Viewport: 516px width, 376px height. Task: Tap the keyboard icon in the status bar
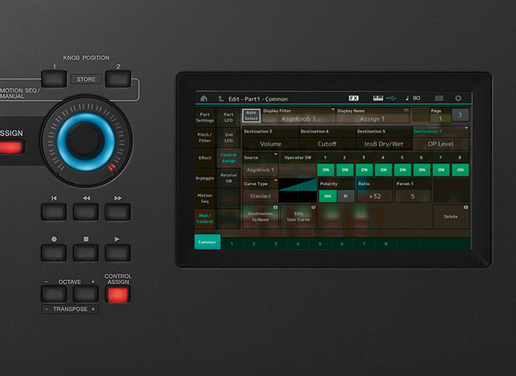377,98
